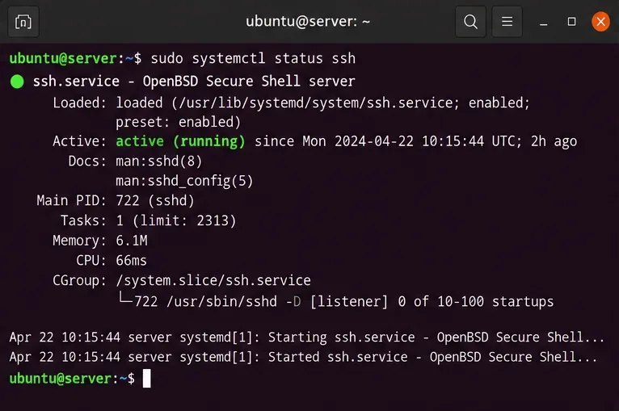The width and height of the screenshot is (619, 411).
Task: Open a new terminal tab icon
Action: pos(23,22)
